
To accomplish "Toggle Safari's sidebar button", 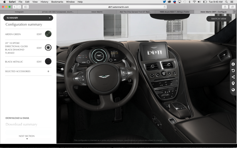I will pyautogui.click(x=26, y=7).
